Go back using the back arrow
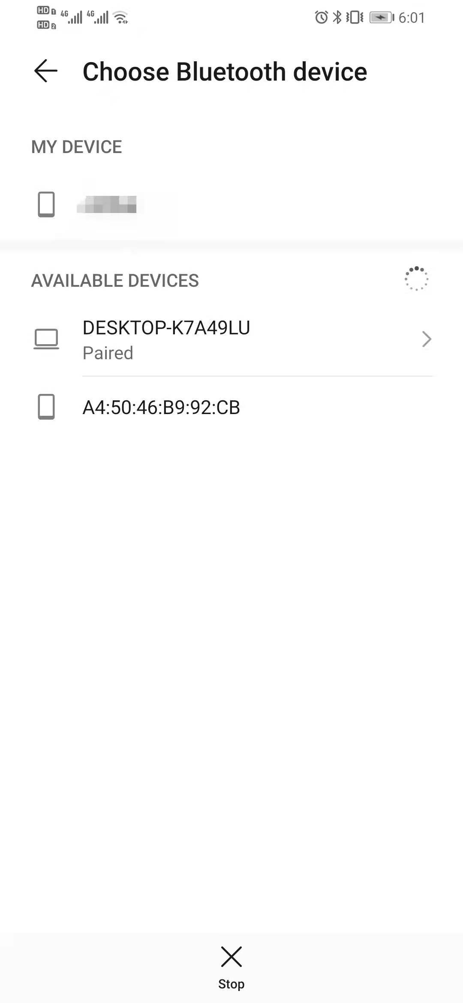The image size is (463, 1003). coord(46,71)
